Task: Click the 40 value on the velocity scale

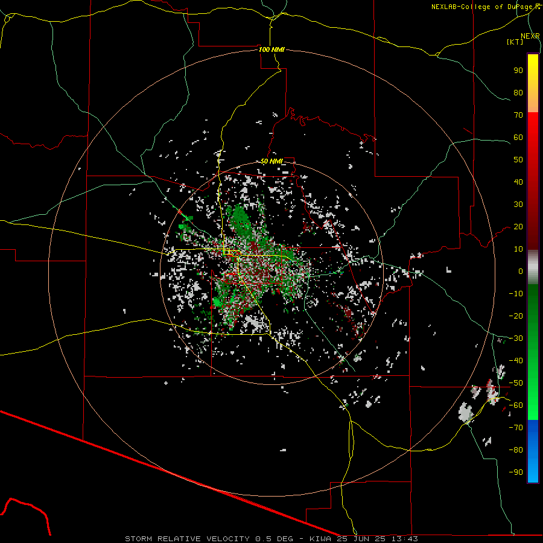Action: [518, 182]
